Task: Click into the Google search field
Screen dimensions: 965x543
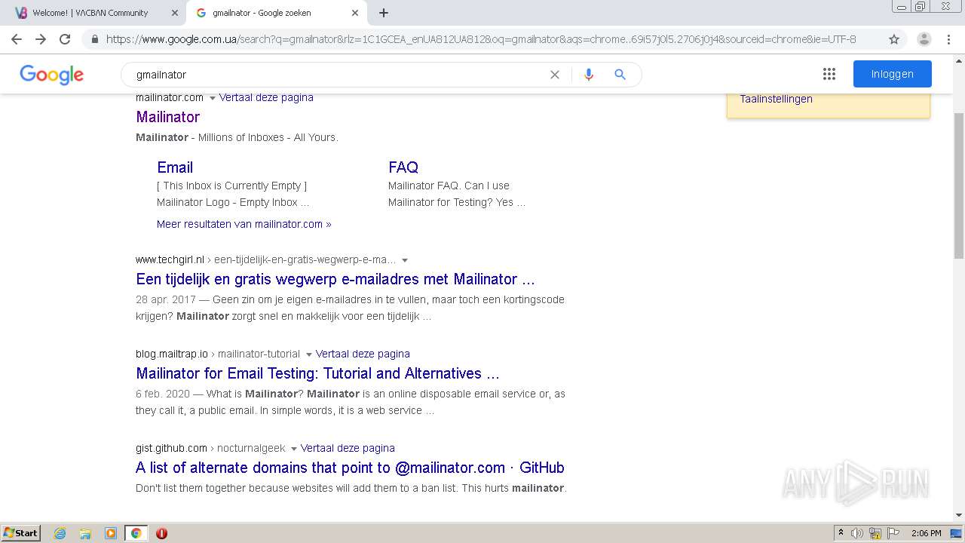Action: click(x=339, y=75)
